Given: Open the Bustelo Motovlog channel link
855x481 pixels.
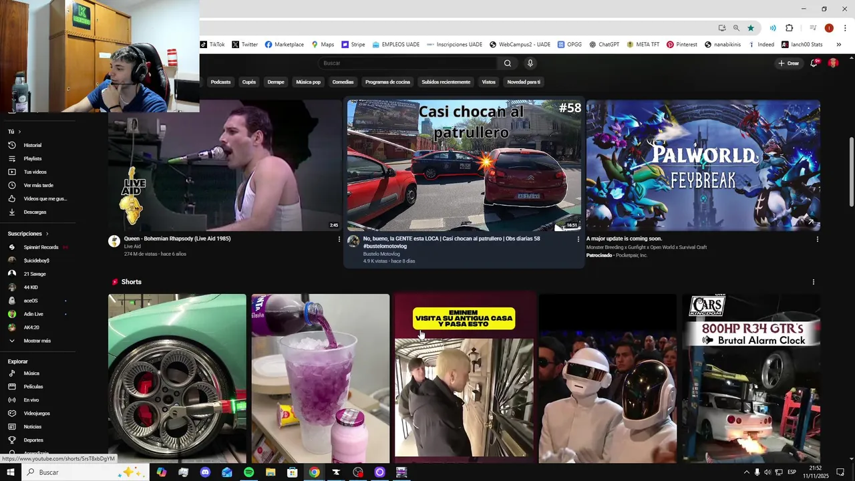Looking at the screenshot, I should 381,254.
